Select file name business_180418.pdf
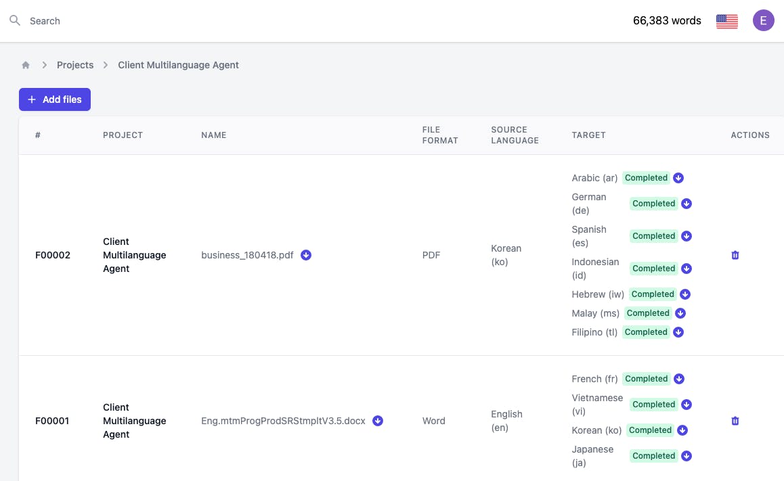Screen dimensions: 784x481 pos(247,255)
